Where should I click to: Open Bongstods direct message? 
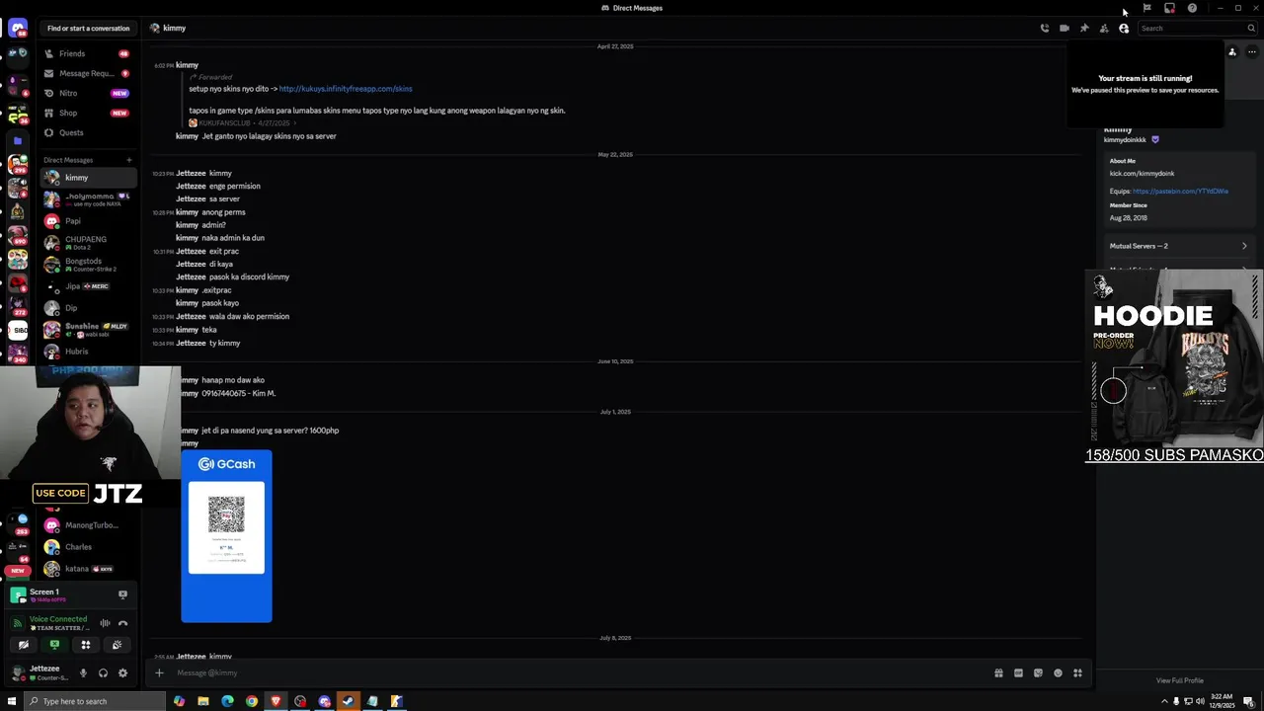tap(89, 265)
